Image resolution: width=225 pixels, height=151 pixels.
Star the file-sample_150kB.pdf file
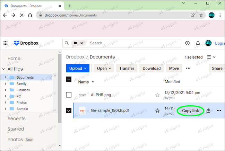coord(157,110)
